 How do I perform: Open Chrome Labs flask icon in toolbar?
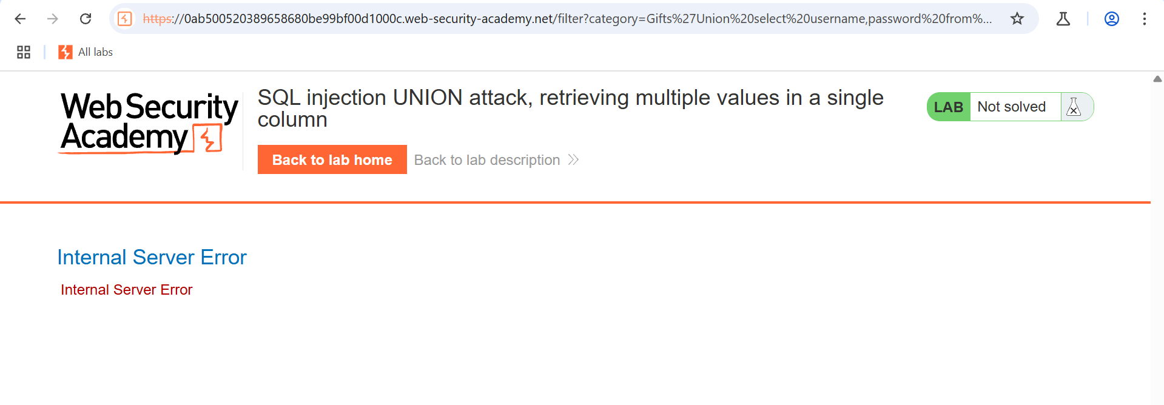1063,19
